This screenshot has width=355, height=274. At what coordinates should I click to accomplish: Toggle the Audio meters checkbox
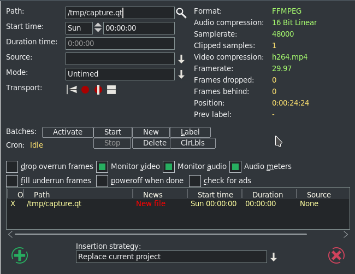click(235, 166)
